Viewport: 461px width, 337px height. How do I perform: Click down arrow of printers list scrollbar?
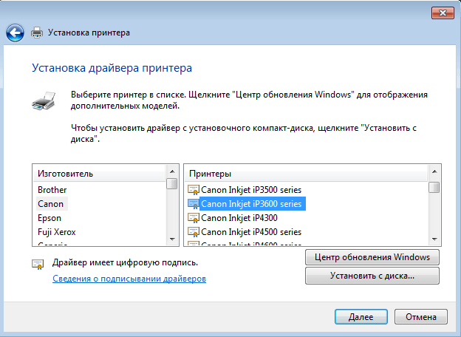[434, 239]
